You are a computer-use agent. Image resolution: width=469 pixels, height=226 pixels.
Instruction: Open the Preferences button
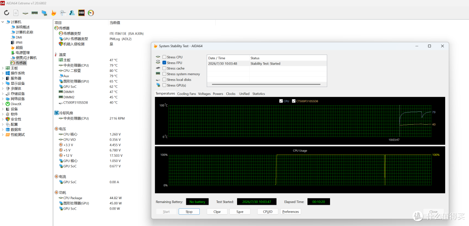point(291,211)
